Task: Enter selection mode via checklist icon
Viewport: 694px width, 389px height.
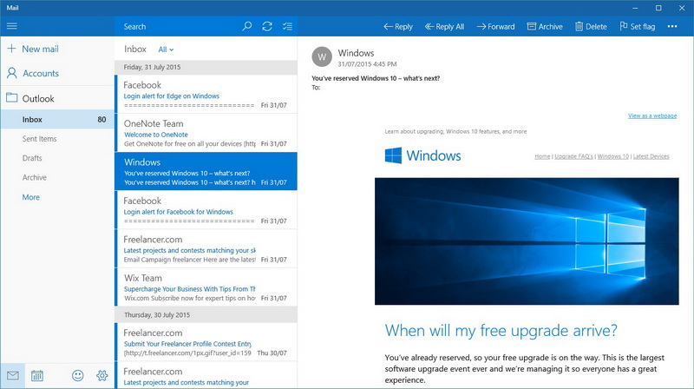Action: [287, 26]
